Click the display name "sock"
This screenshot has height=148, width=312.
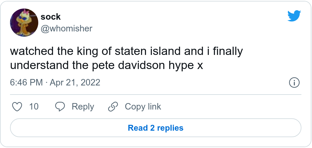pyautogui.click(x=51, y=17)
